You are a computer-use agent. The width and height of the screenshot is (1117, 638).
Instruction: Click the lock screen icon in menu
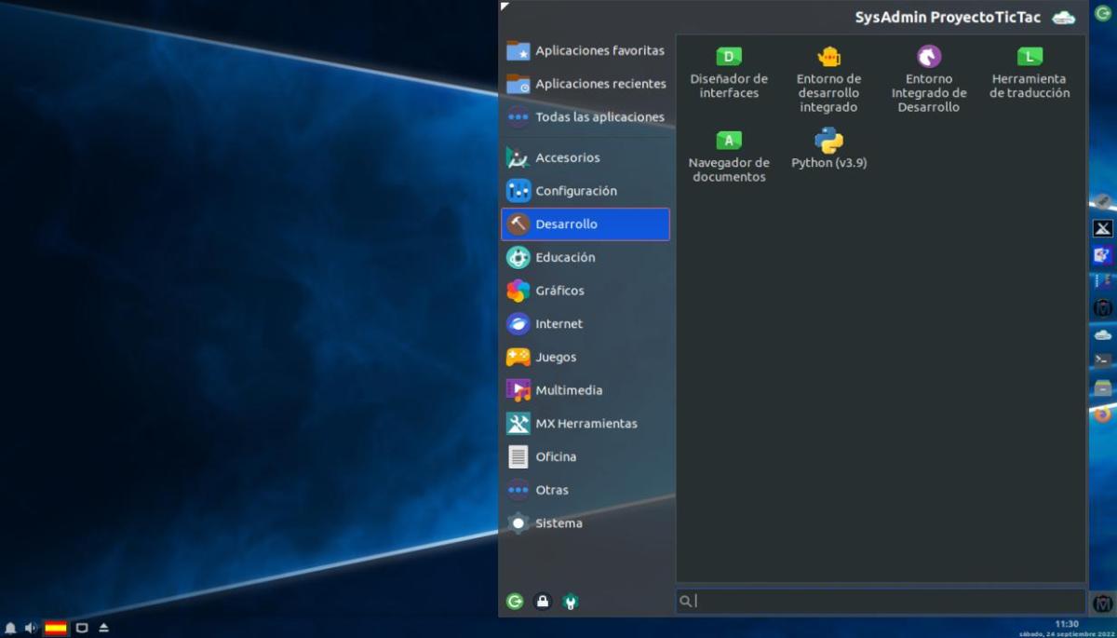coord(543,602)
